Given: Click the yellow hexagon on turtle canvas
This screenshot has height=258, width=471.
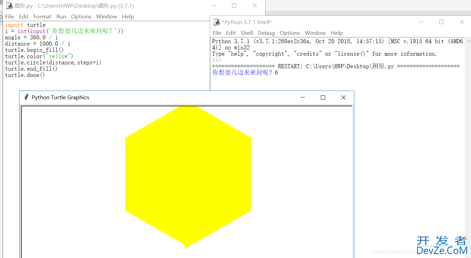Looking at the screenshot, I should 188,177.
